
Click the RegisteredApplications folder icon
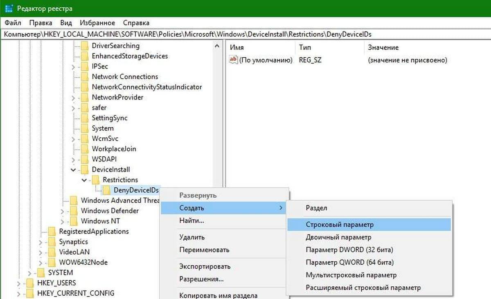click(x=52, y=231)
